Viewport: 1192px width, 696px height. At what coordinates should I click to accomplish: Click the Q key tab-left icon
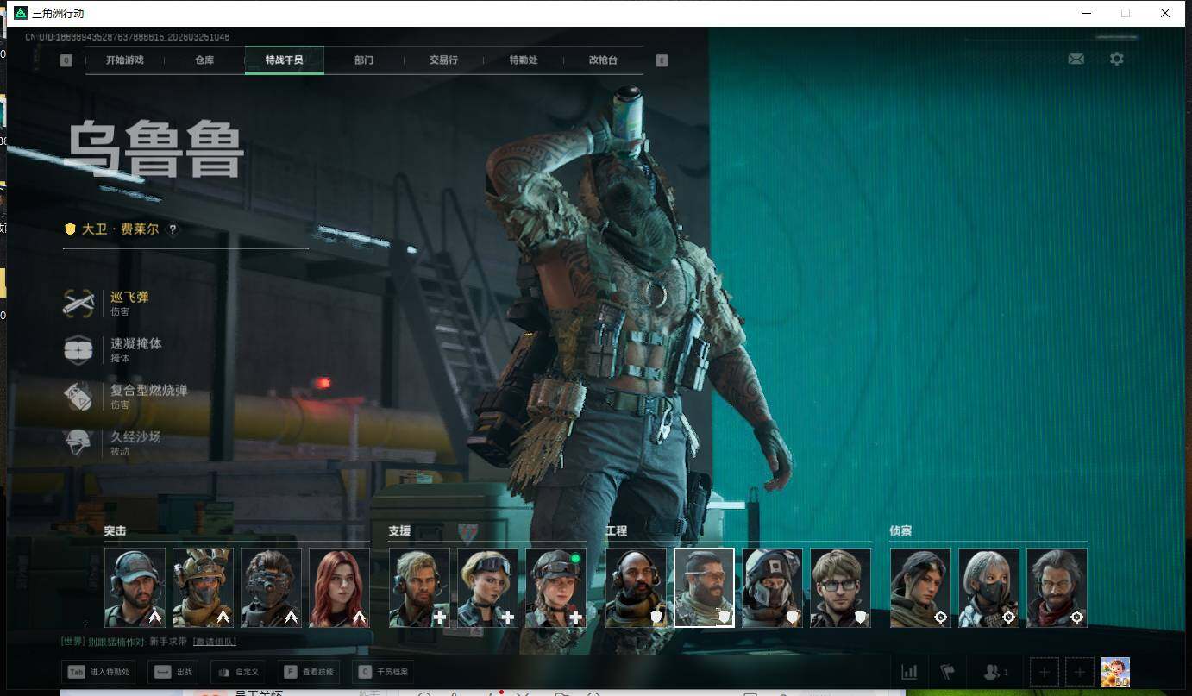(66, 60)
